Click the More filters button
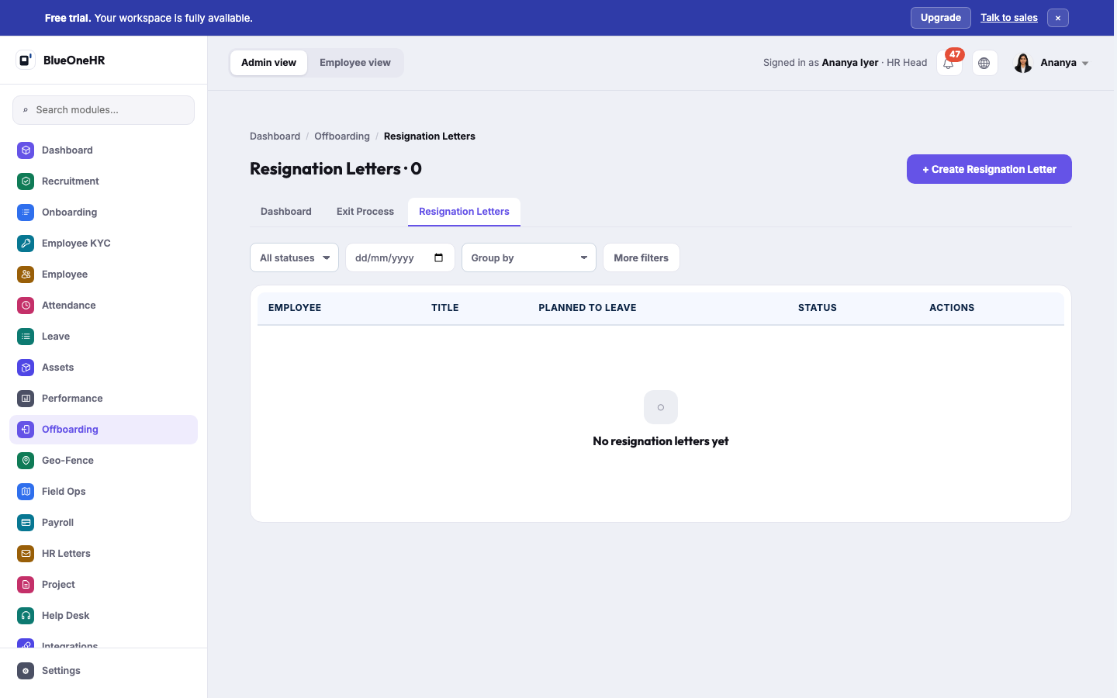This screenshot has height=698, width=1117. [x=641, y=257]
